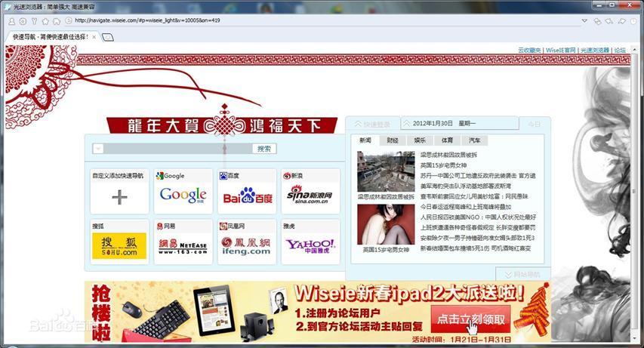The width and height of the screenshot is (644, 348).
Task: Open headline 英国15岁宅男女神
Action: point(444,165)
